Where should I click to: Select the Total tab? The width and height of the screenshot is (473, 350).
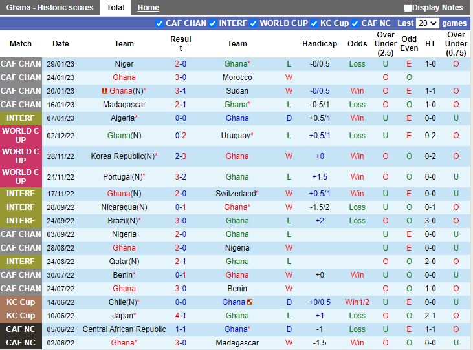pyautogui.click(x=116, y=8)
